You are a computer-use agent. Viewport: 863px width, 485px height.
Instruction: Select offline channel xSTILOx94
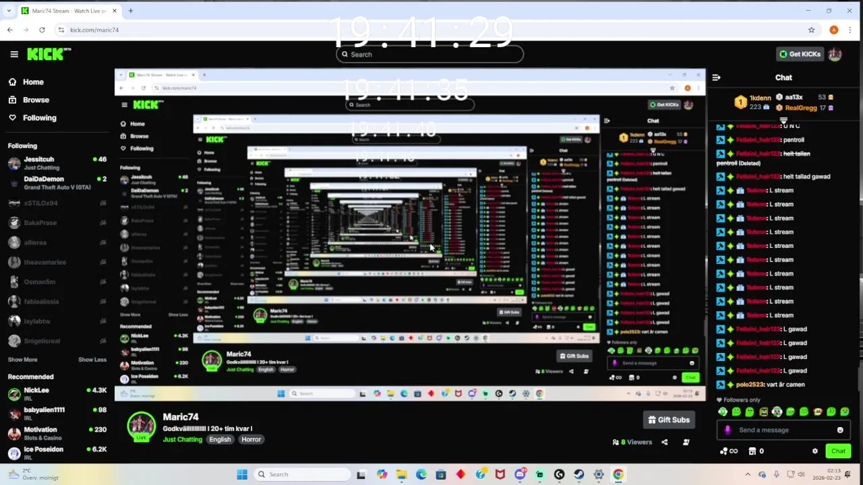coord(57,203)
